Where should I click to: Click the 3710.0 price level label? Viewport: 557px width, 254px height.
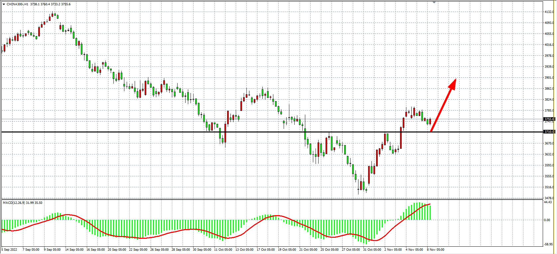point(549,132)
